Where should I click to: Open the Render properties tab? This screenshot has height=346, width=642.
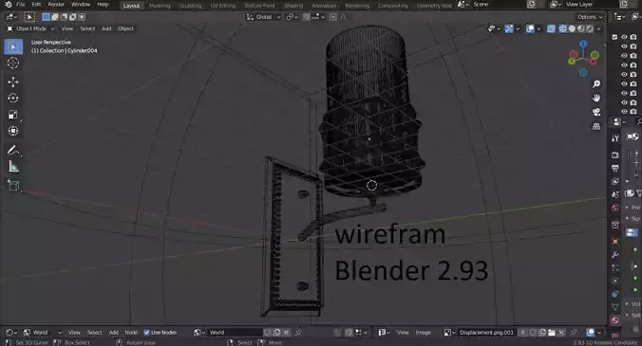[615, 155]
